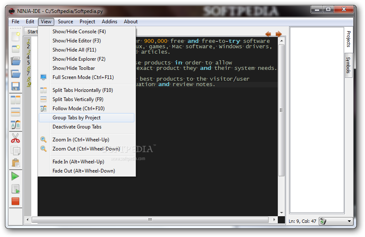Viewport: 365px width, 237px height.
Task: Open the Addins menu
Action: [109, 22]
